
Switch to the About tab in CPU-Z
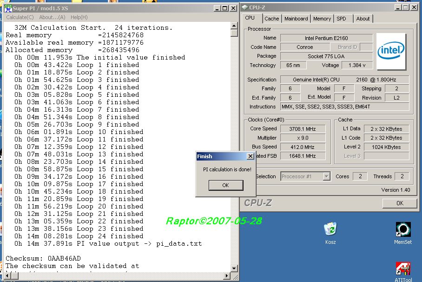point(363,19)
